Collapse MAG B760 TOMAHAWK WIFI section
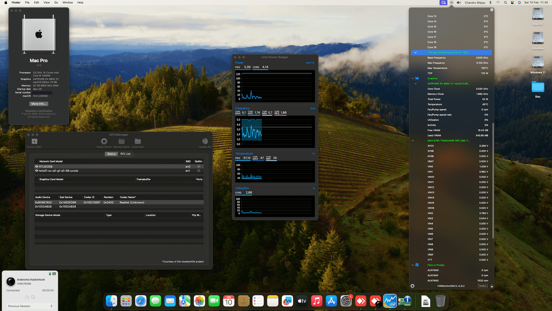This screenshot has height=311, width=552. [413, 141]
